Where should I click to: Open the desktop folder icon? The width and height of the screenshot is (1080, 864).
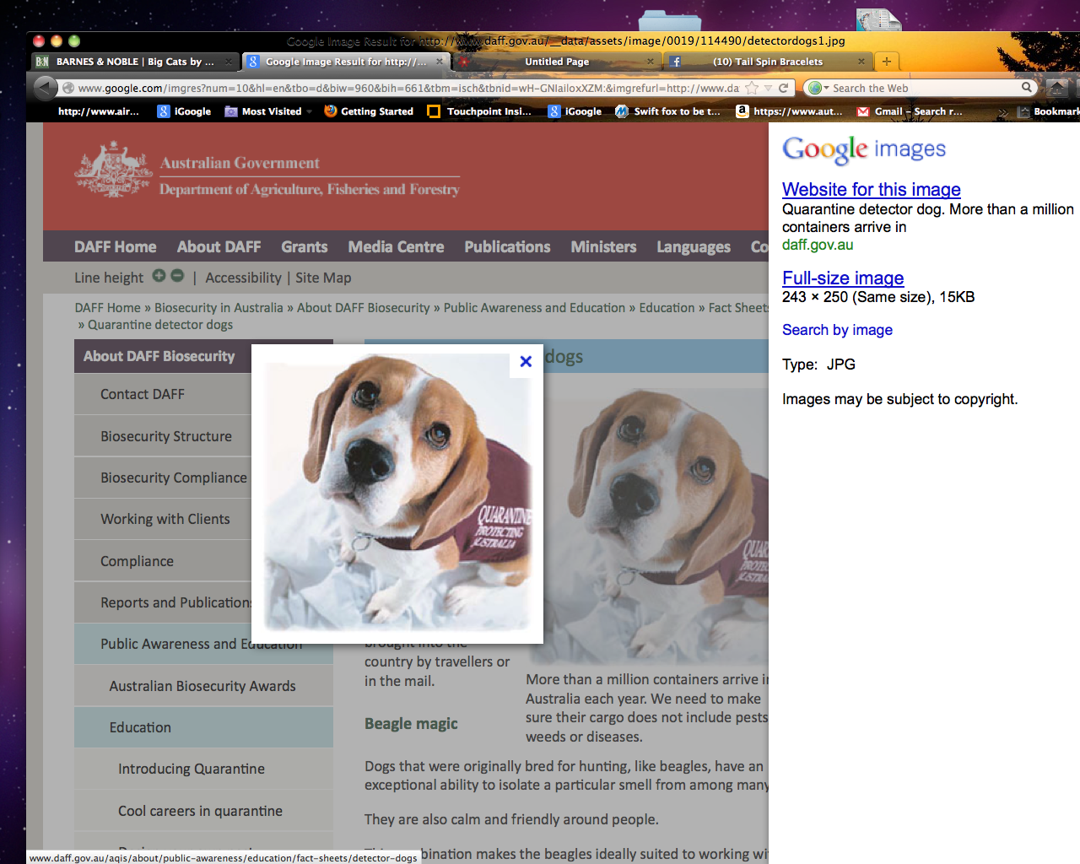click(x=670, y=20)
